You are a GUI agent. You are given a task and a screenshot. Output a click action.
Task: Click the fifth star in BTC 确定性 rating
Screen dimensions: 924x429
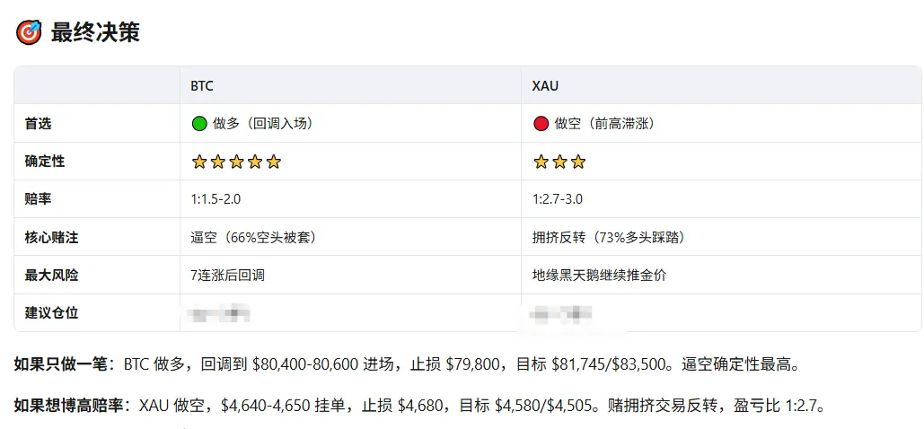point(273,162)
